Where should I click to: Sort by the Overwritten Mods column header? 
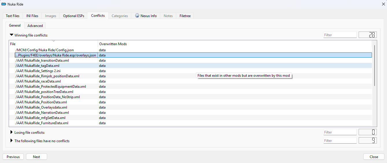pos(235,44)
